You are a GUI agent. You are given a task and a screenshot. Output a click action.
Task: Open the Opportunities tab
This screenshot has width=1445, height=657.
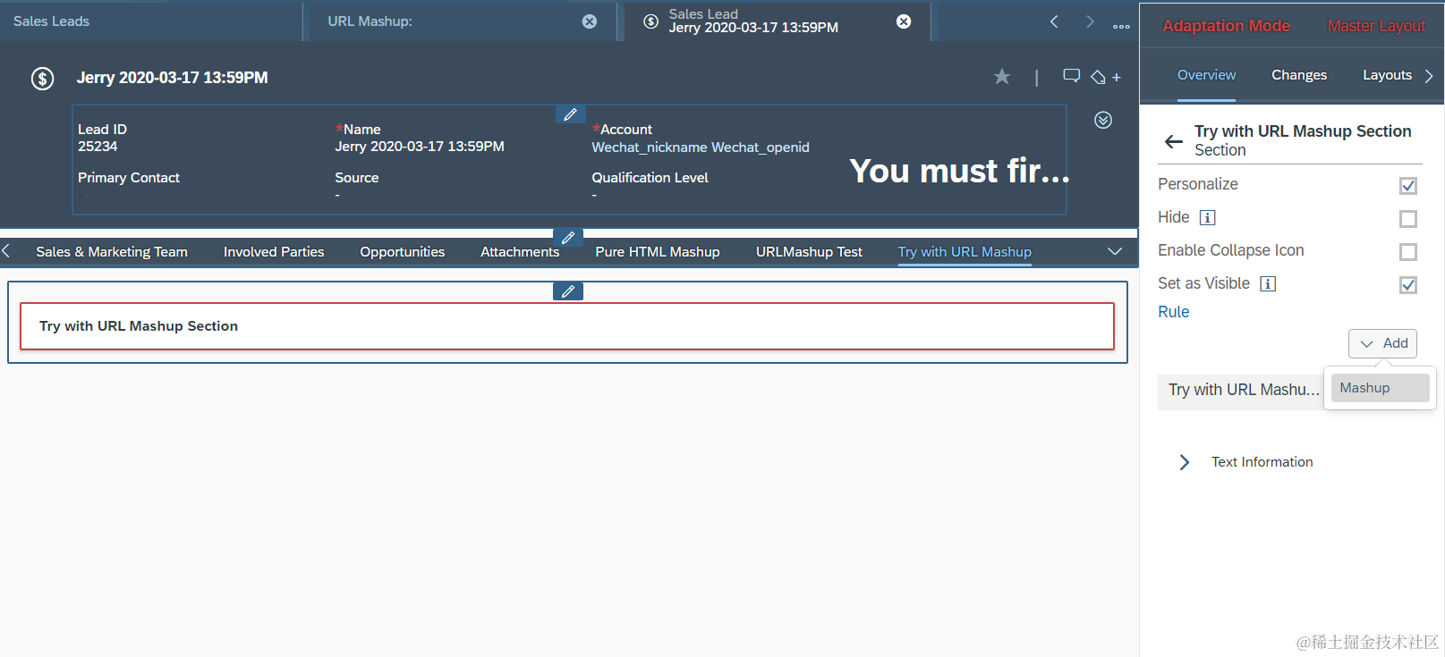tap(402, 252)
